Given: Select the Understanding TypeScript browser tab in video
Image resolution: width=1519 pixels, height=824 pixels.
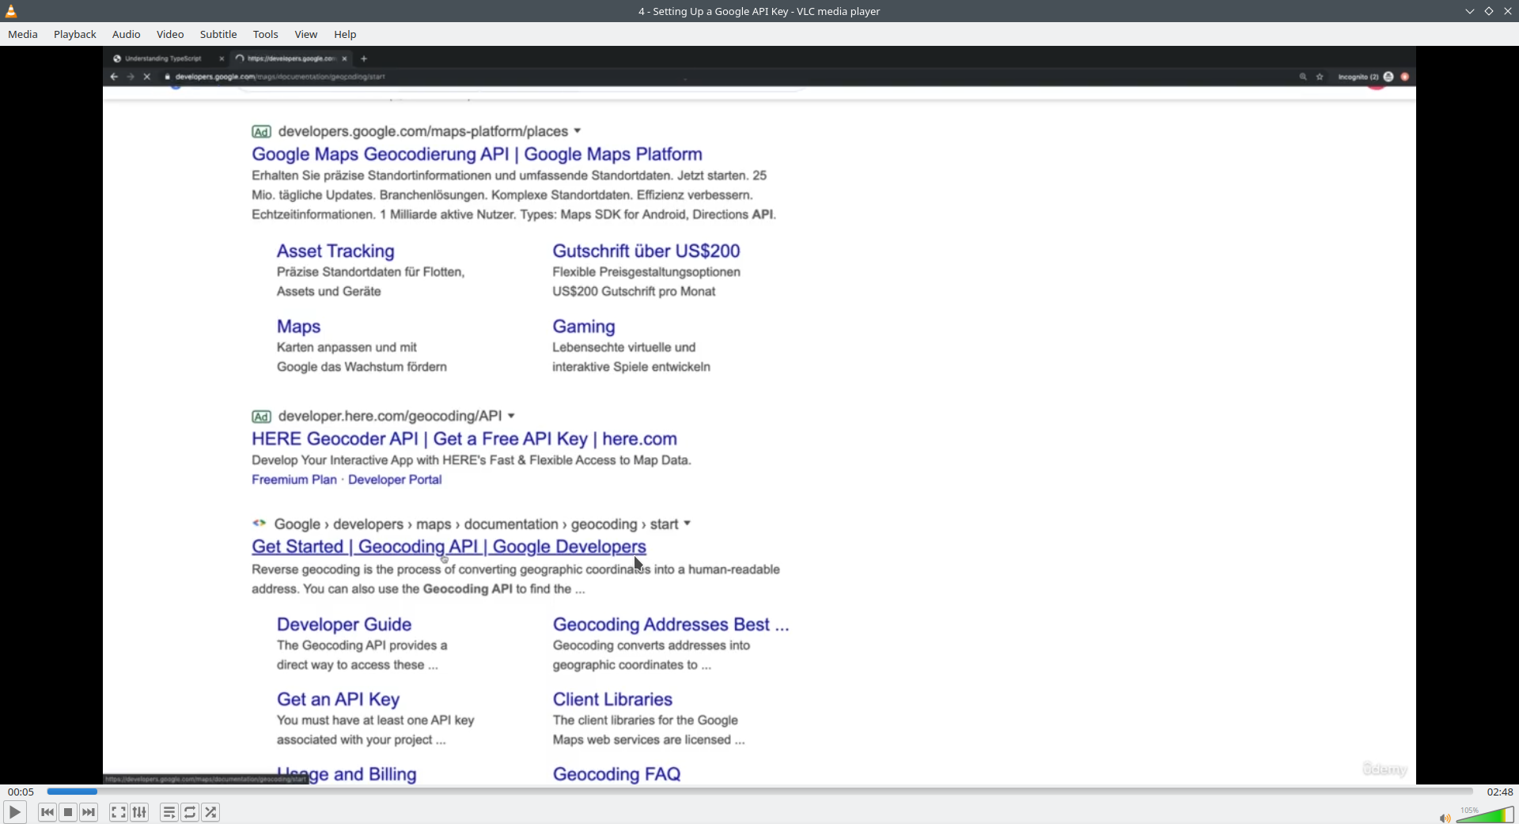Looking at the screenshot, I should click(x=163, y=59).
